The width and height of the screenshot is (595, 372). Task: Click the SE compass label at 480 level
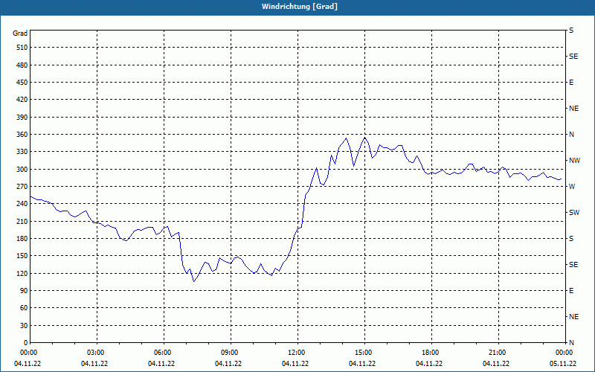(x=573, y=57)
